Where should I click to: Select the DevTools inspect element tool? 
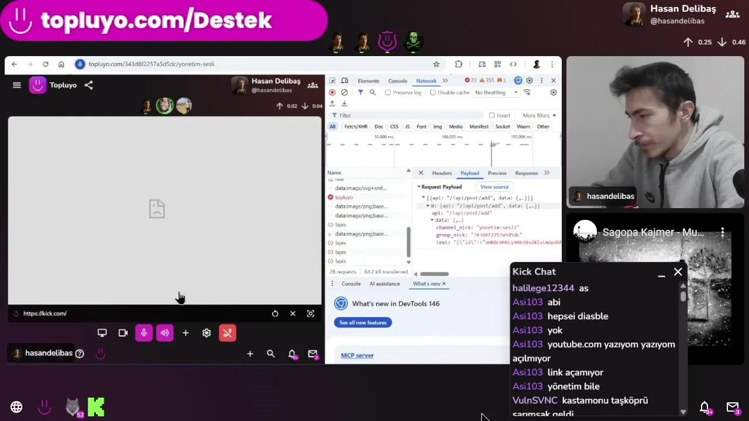(332, 81)
